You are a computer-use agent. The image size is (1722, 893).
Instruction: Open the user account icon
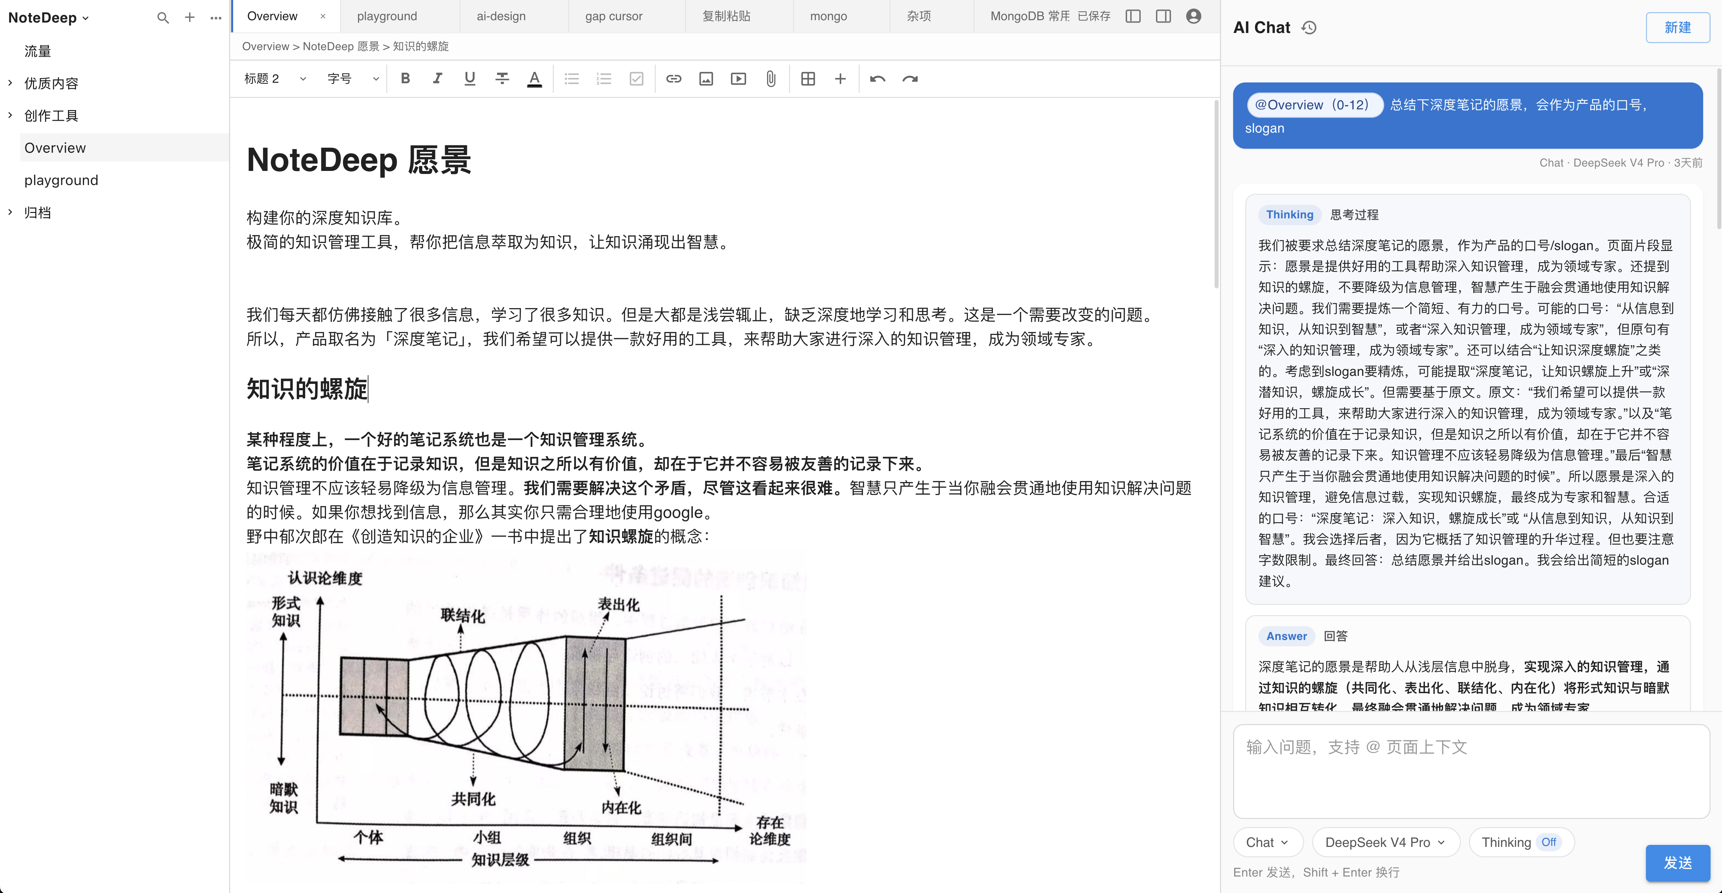click(1194, 16)
